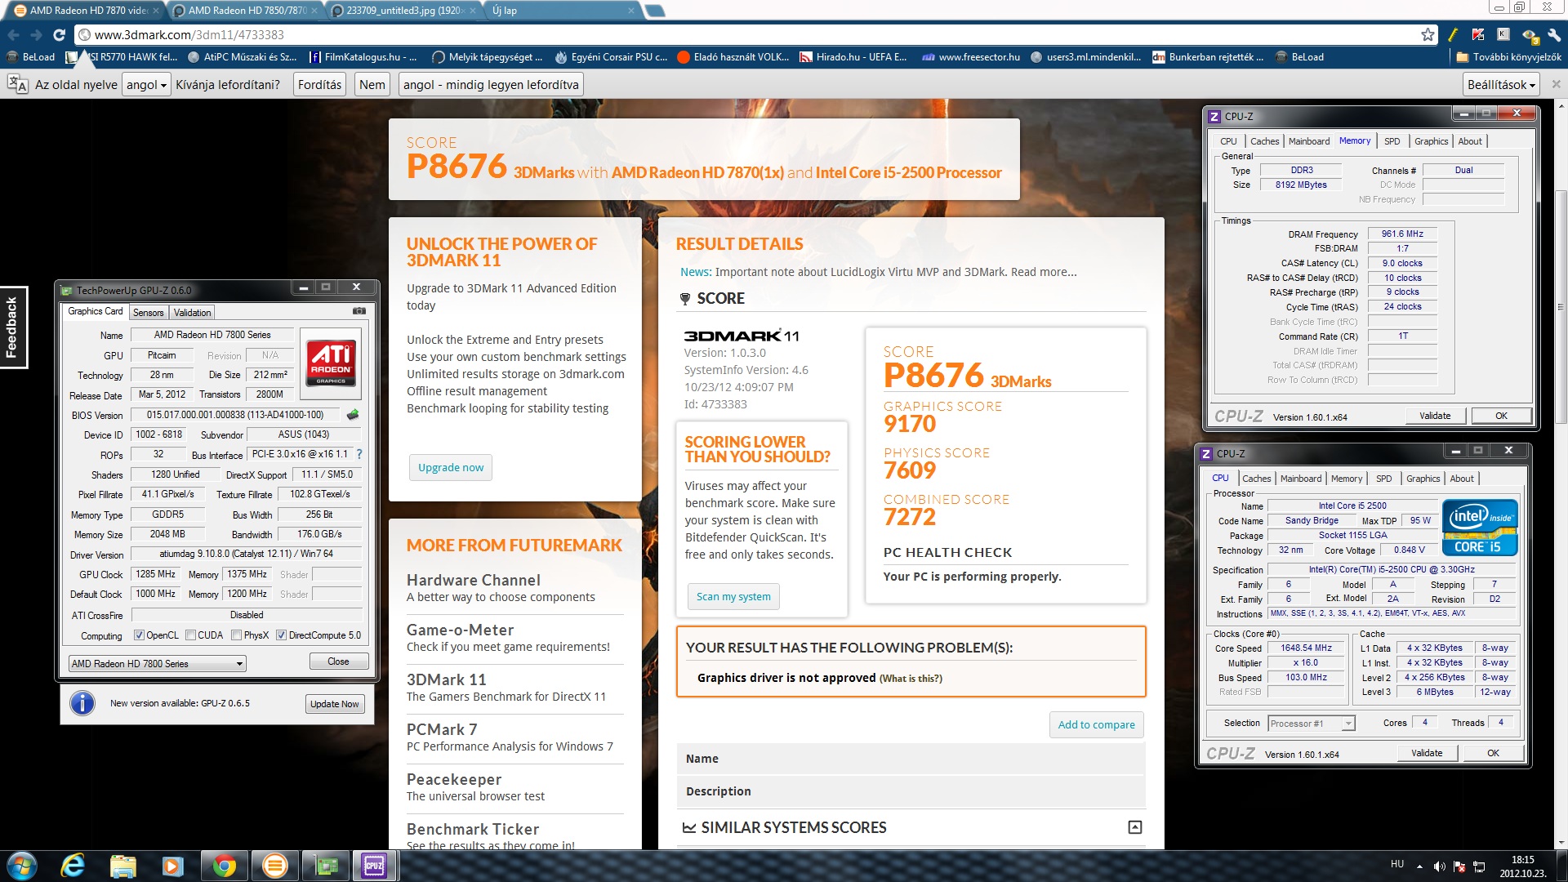Open the Processor #1 selection dropdown in CPU-Z
Viewport: 1568px width, 882px height.
(x=1311, y=724)
